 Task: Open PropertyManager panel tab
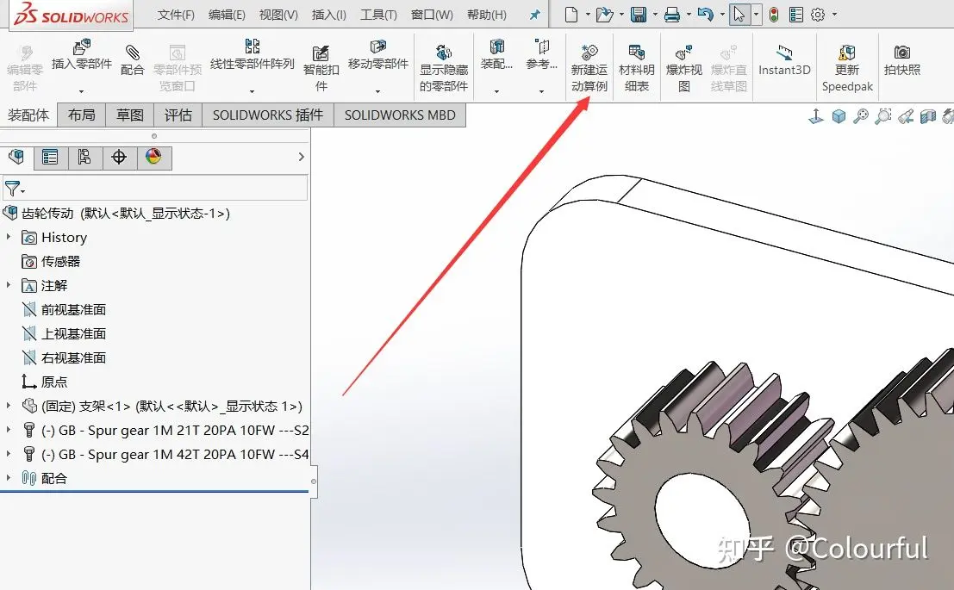(50, 158)
